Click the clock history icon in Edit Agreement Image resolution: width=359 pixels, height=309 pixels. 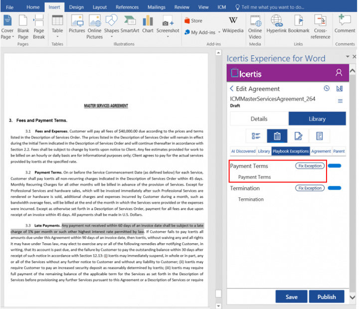point(327,88)
